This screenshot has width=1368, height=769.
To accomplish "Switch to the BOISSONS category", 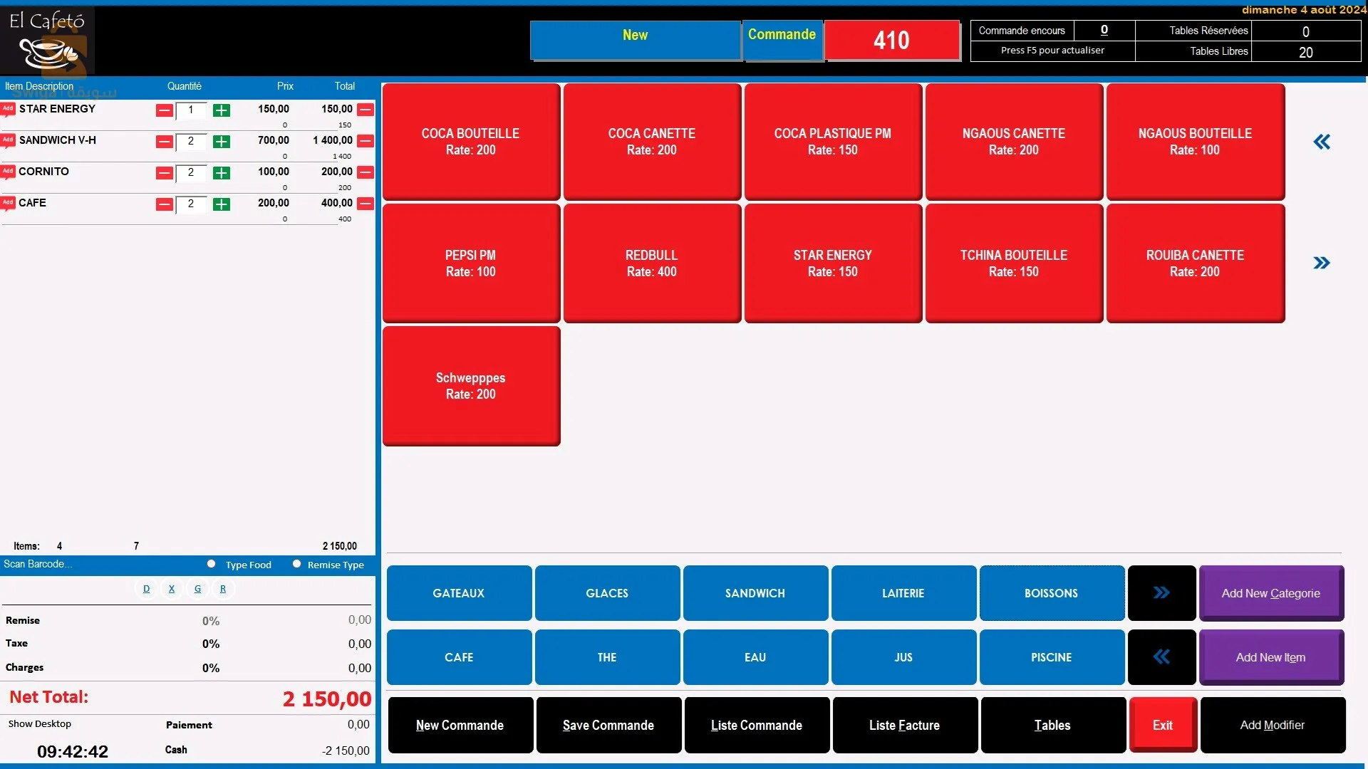I will tap(1051, 592).
